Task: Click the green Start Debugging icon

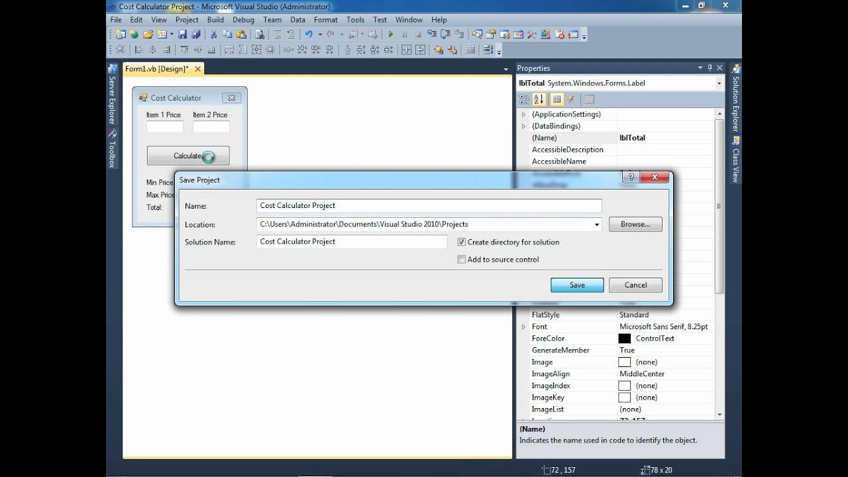Action: pyautogui.click(x=390, y=34)
